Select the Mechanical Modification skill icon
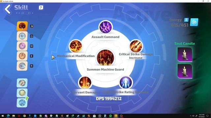211x118 pixels. (75, 46)
